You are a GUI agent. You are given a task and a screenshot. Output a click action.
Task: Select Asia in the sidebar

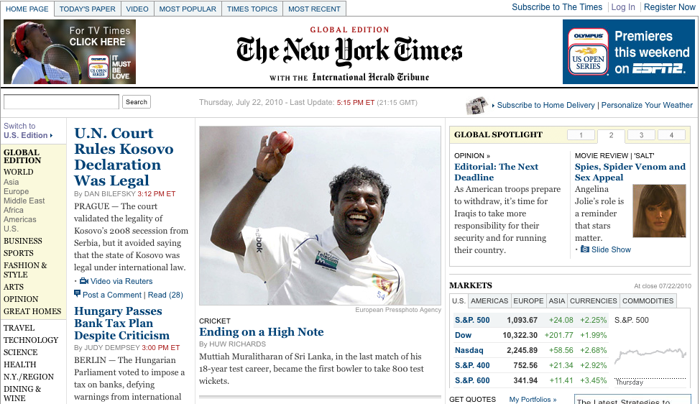(x=11, y=182)
